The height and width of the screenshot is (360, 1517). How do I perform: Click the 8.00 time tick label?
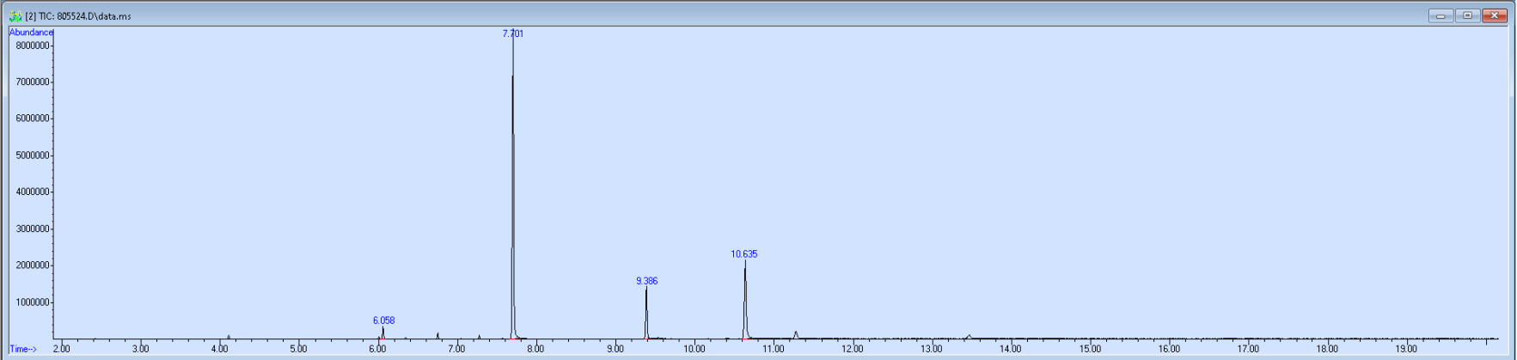[535, 349]
